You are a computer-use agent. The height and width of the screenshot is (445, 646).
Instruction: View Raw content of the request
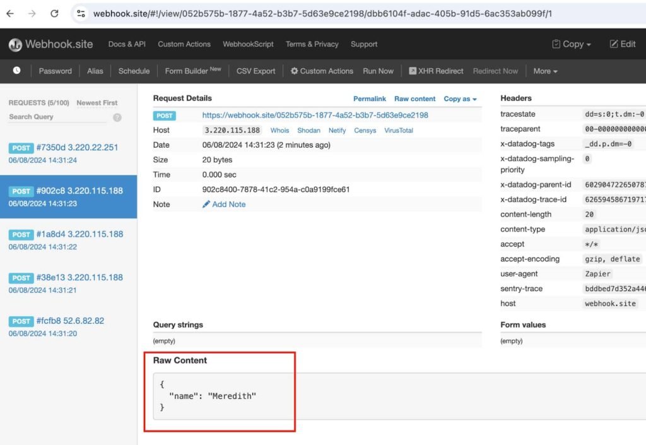414,98
